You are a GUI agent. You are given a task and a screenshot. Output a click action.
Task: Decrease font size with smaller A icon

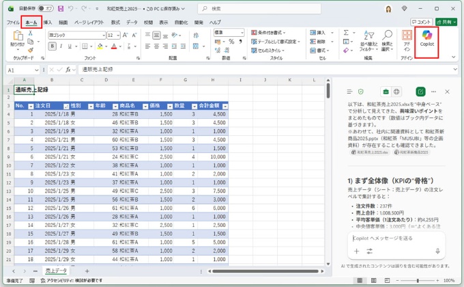[134, 35]
